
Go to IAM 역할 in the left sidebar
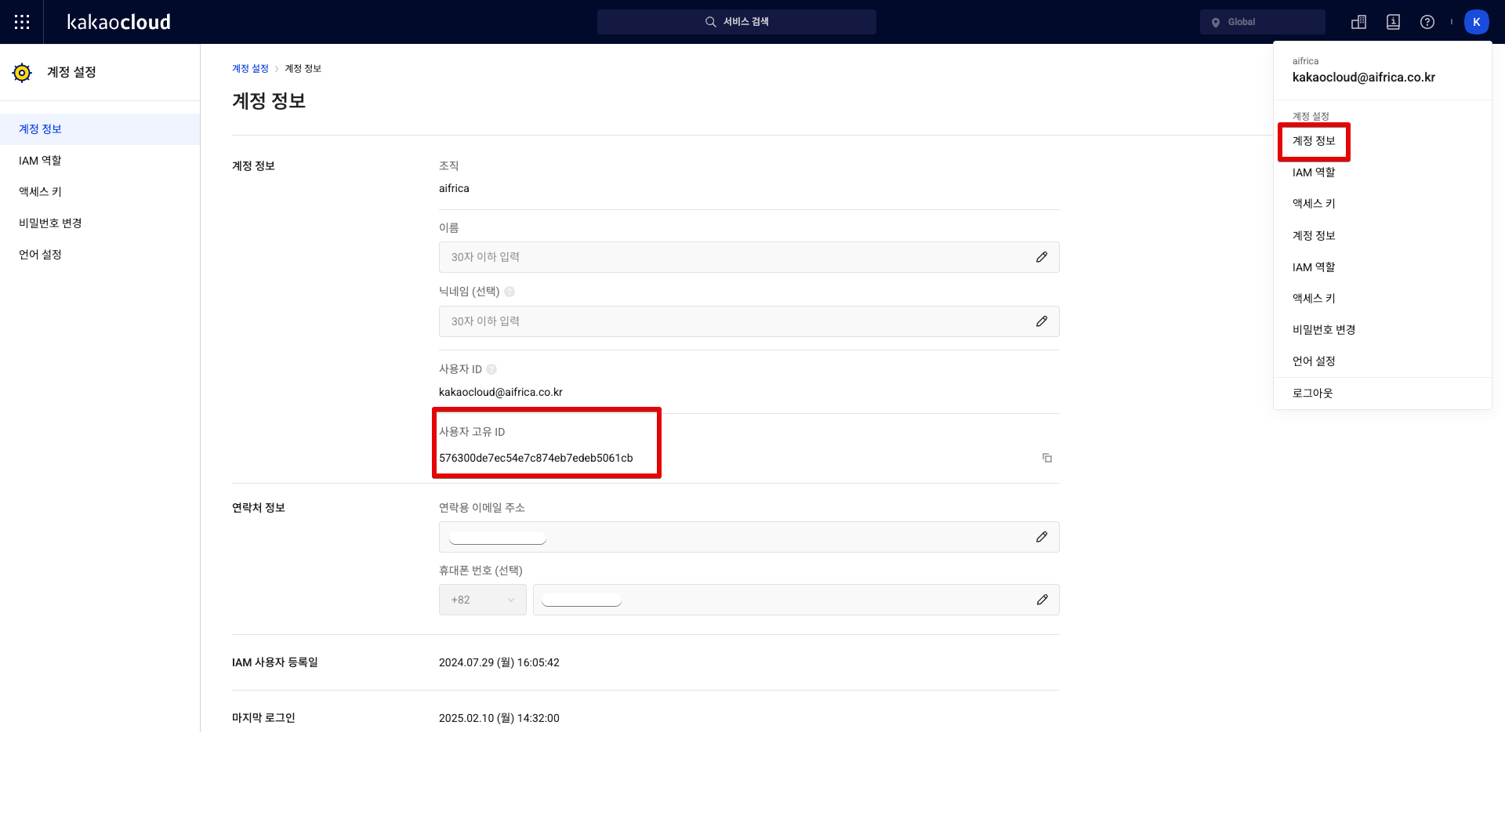(x=40, y=161)
